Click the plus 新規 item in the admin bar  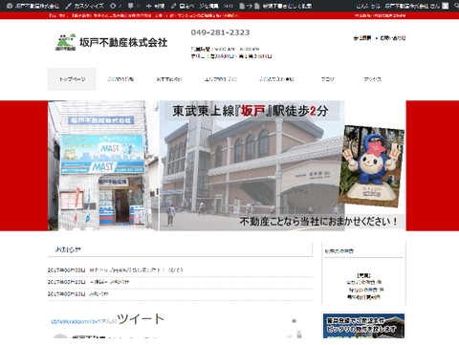(x=155, y=6)
